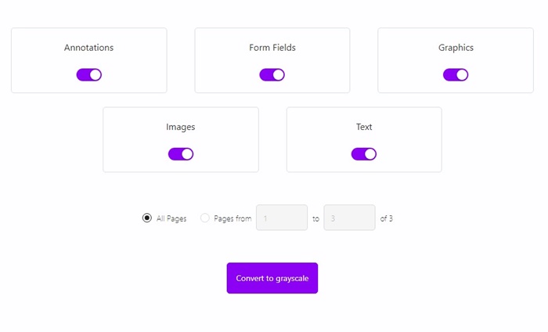
Task: Select the All Pages radio button
Action: tap(147, 218)
